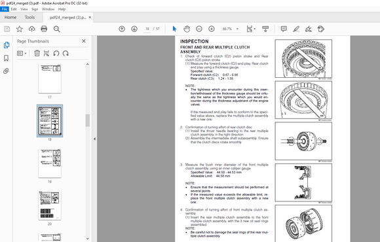
Task: Select page 19 thumbnail
Action: coord(50,163)
